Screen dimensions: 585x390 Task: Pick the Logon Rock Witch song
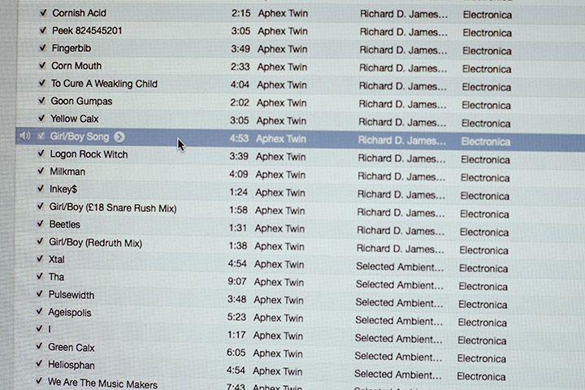89,154
